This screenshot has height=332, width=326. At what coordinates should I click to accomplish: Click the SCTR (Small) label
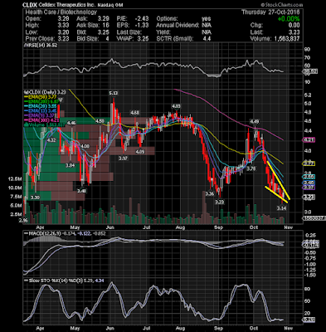tap(174, 39)
